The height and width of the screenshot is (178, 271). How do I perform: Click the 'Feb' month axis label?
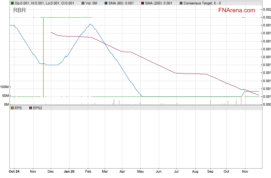click(x=88, y=172)
